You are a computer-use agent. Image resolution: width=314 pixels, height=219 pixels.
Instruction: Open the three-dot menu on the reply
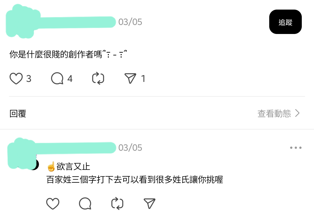[x=296, y=148]
